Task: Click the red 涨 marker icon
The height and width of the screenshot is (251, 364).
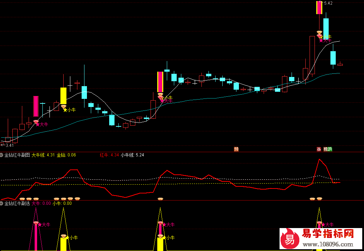Action: [x=319, y=149]
